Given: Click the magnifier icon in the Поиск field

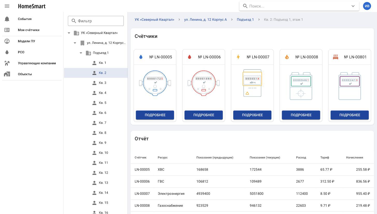Looking at the screenshot, I should tap(245, 6).
